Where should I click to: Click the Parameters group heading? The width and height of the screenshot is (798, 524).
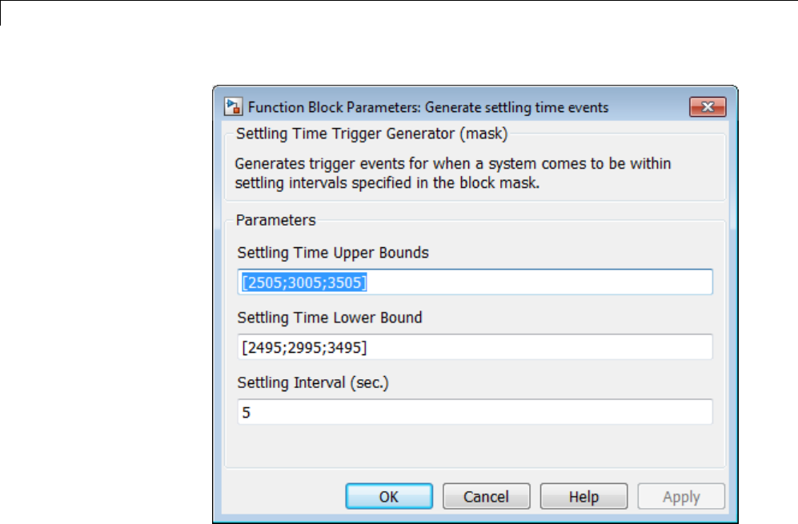[x=276, y=219]
